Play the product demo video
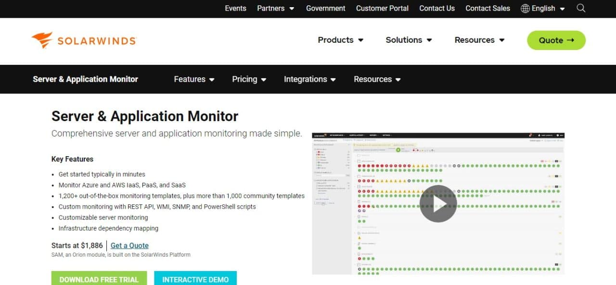The image size is (616, 285). tap(438, 204)
